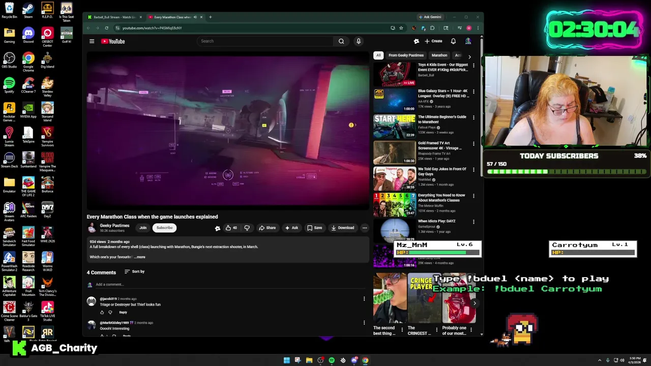Open Steam desktop shortcut
Viewport: 651px width, 366px height.
coord(28,11)
